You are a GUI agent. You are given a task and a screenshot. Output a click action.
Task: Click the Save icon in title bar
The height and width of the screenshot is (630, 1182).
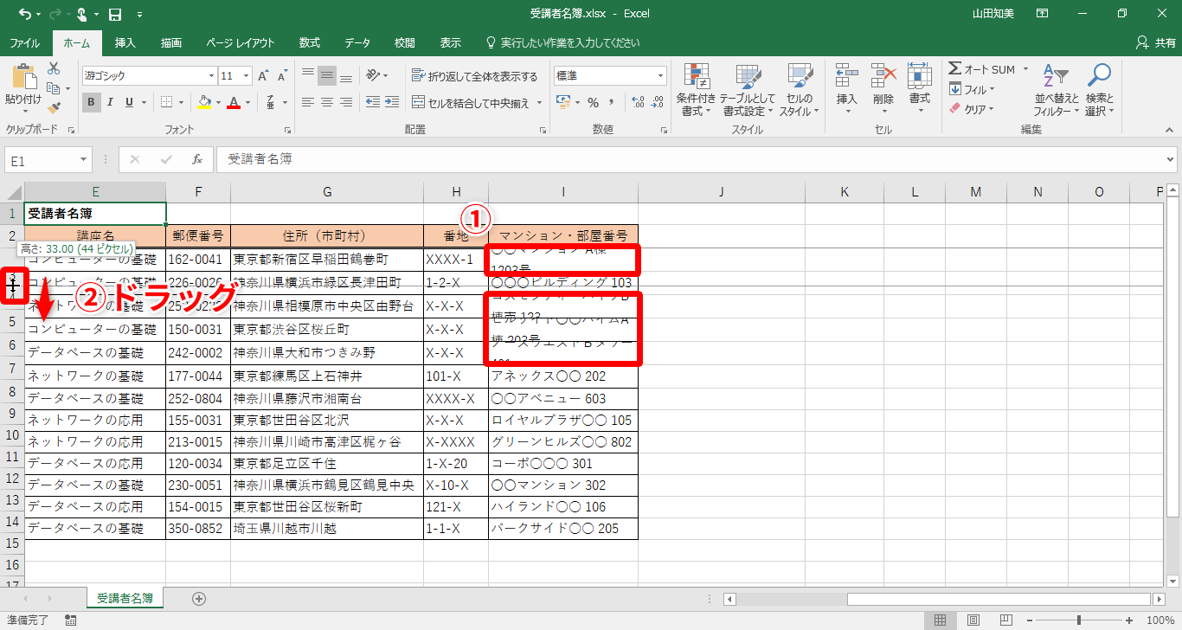click(x=114, y=14)
